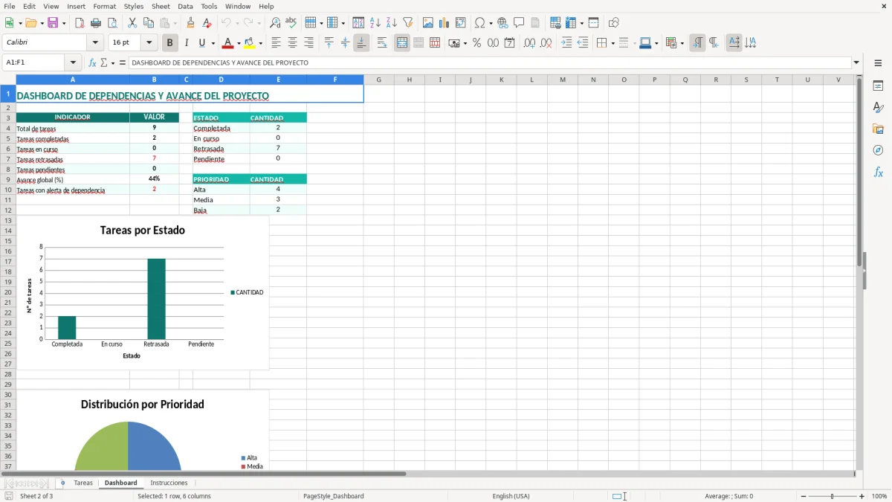Open the Borders dropdown arrow
Image resolution: width=892 pixels, height=502 pixels.
point(613,43)
